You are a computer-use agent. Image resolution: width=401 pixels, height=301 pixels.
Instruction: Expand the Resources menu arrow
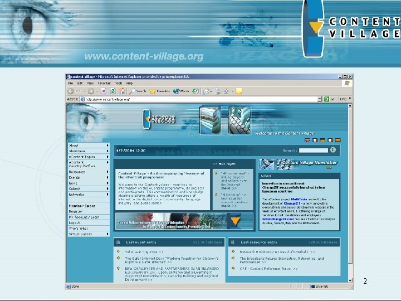[107, 172]
